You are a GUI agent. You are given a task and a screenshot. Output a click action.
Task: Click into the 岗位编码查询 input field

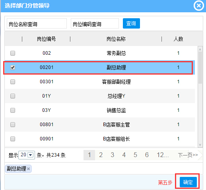[x=95, y=23]
